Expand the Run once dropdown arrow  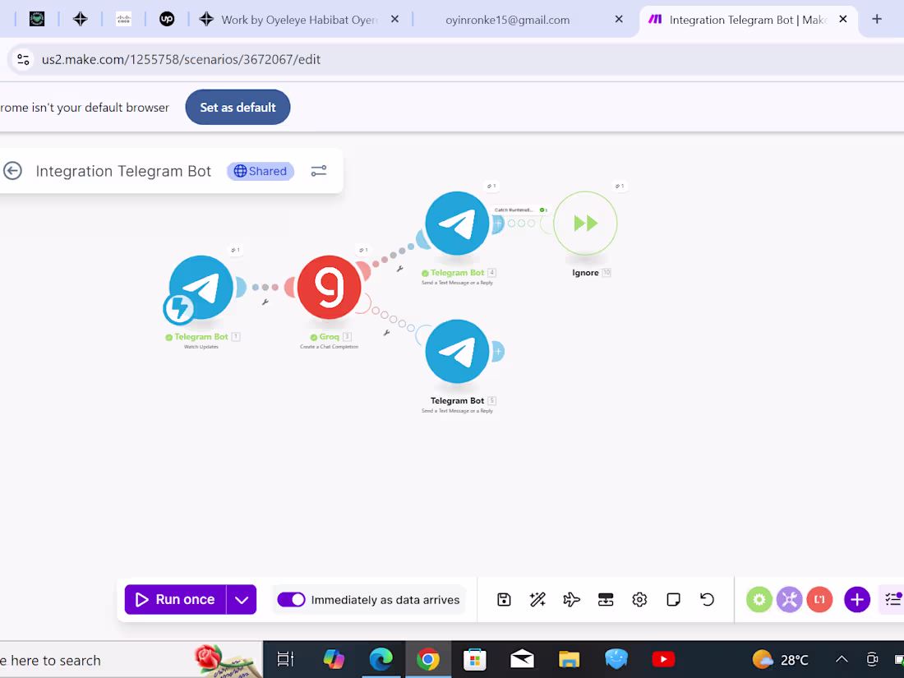242,600
